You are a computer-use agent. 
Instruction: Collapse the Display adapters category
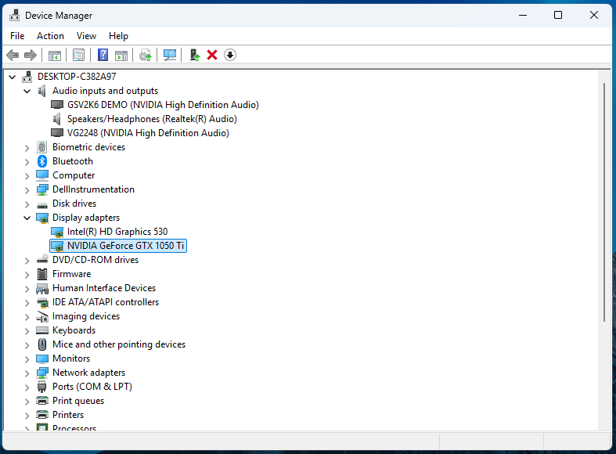click(27, 218)
